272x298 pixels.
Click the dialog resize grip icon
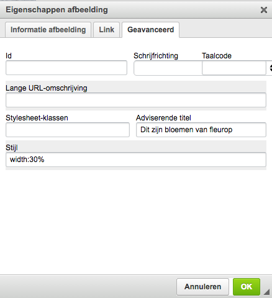click(267, 292)
